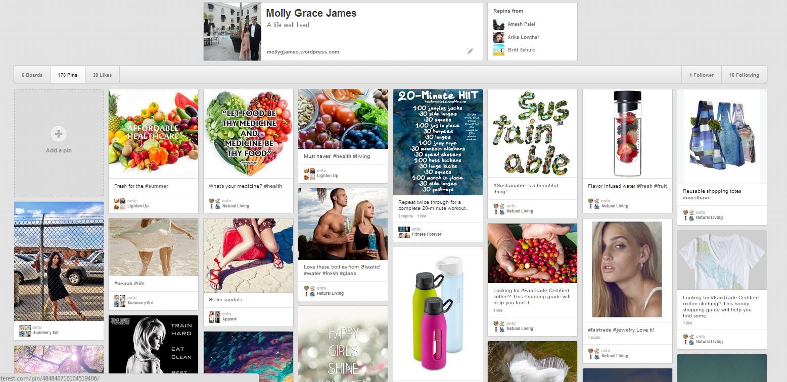View the 1 Follower list
Viewport: 787px width, 382px height.
pos(702,75)
